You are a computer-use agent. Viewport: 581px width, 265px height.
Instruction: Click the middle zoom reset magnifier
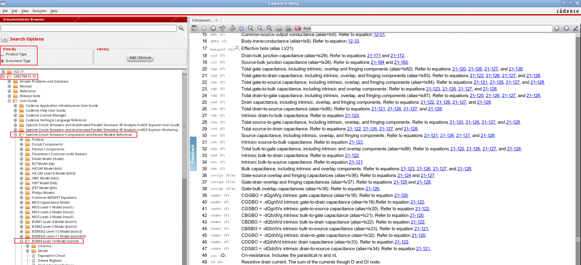[260, 28]
